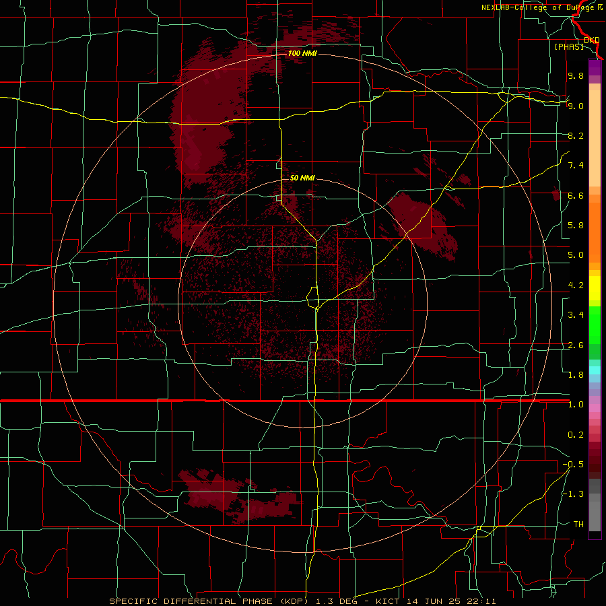Click the 3.4 scale value

576,315
